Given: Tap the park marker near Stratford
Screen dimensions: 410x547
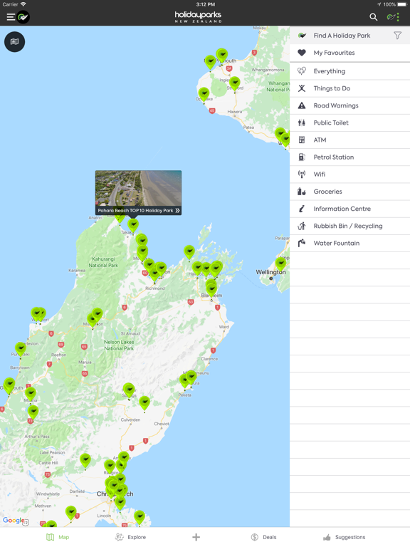Looking at the screenshot, I should [235, 83].
